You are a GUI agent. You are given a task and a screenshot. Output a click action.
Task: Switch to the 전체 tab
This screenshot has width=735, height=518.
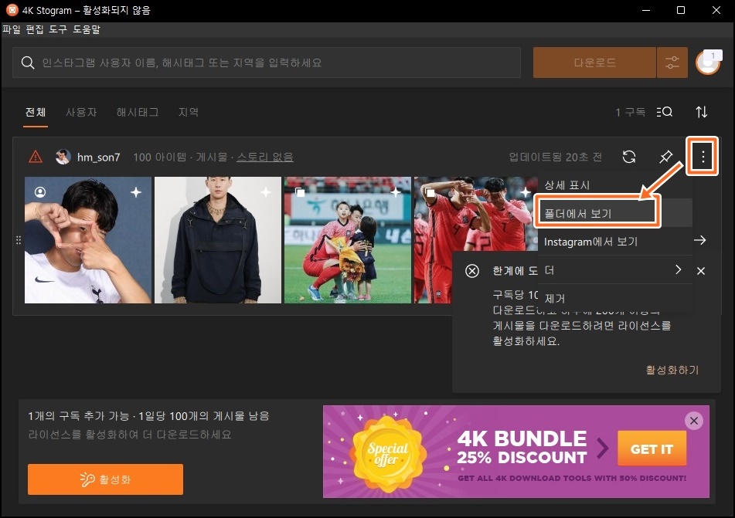(x=36, y=113)
